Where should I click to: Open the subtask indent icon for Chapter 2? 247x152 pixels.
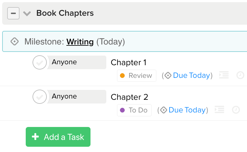click(219, 109)
